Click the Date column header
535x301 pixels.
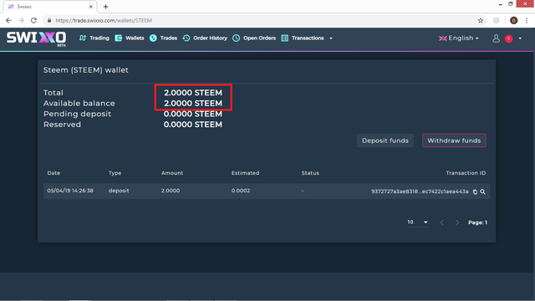click(x=53, y=173)
